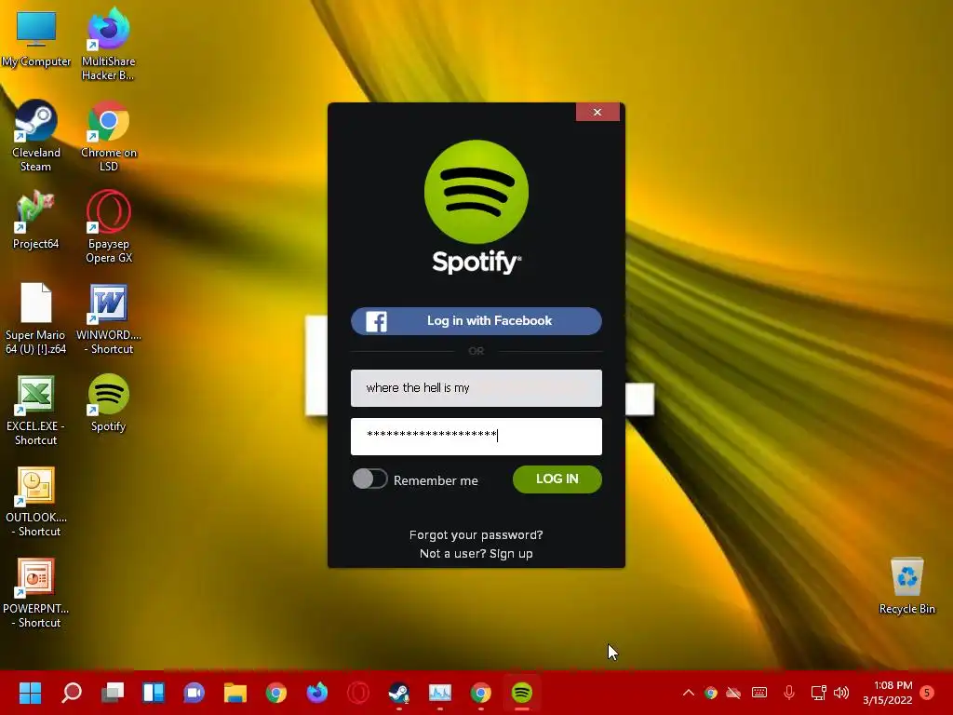Open Not a user? Sign up link

(x=476, y=554)
